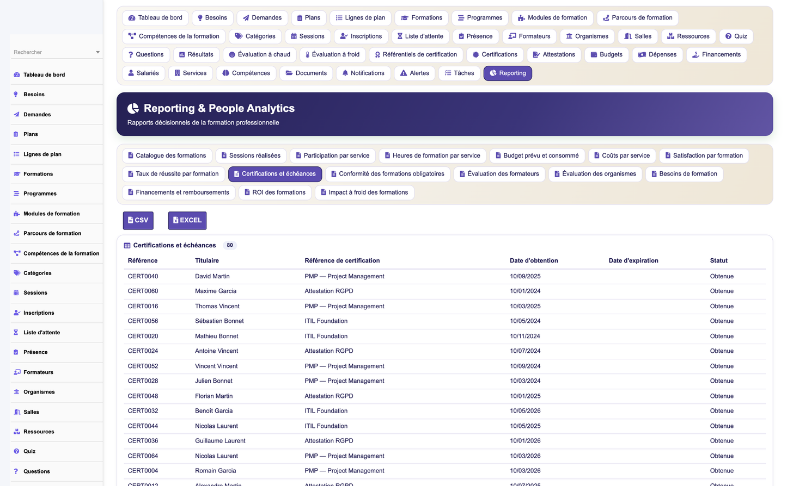Image resolution: width=787 pixels, height=486 pixels.
Task: Click the Programmes link in sidebar
Action: (x=40, y=194)
